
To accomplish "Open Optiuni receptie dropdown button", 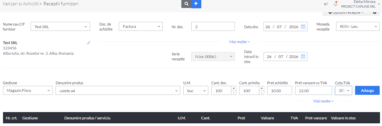I will click(346, 13).
